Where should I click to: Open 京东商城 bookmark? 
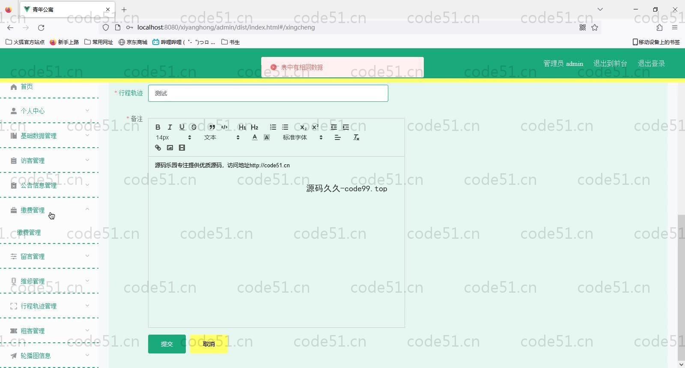coord(133,42)
